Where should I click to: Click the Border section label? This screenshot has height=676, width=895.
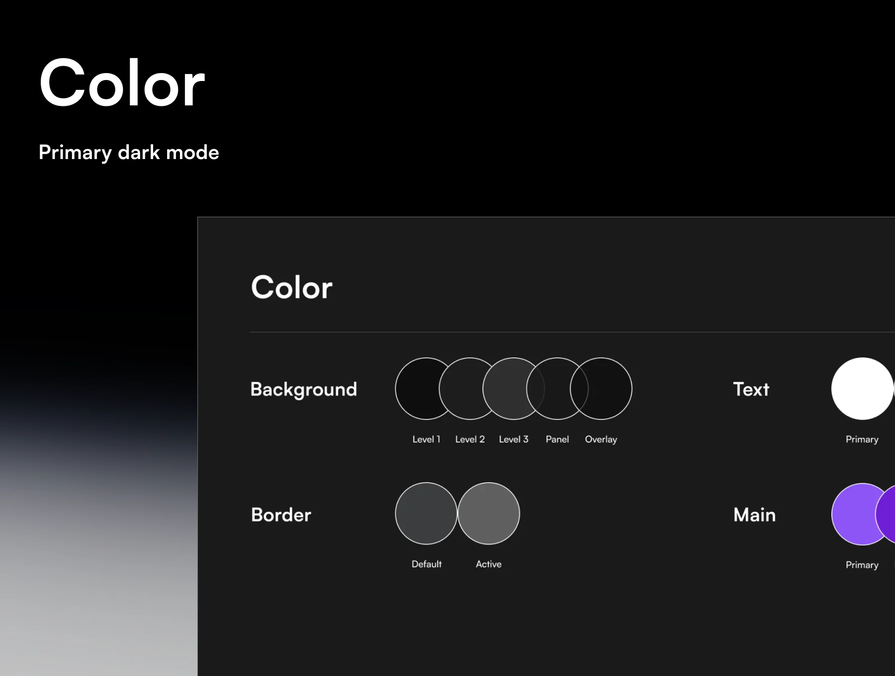tap(281, 514)
